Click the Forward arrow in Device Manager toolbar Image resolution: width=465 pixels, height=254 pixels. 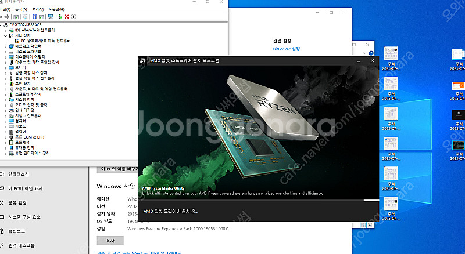[x=7, y=17]
